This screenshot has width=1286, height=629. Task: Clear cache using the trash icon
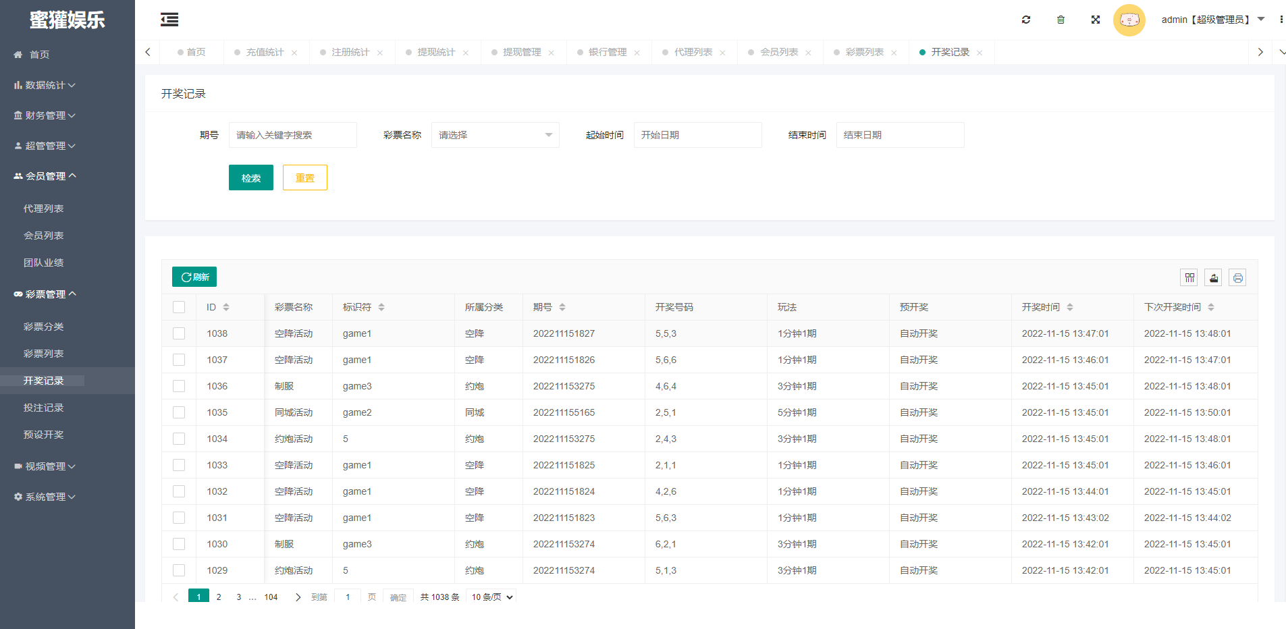1061,20
